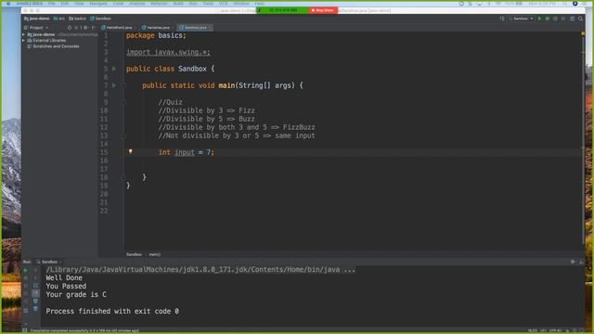594x334 pixels.
Task: Click the input variable on line 15
Action: (x=185, y=152)
